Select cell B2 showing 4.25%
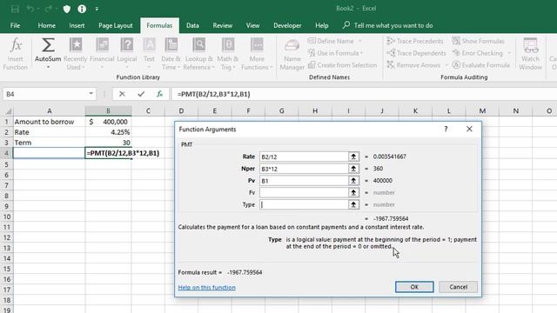The height and width of the screenshot is (313, 557). (x=108, y=132)
